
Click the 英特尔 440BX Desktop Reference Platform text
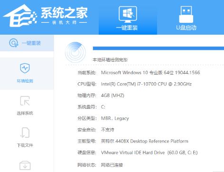145,141
